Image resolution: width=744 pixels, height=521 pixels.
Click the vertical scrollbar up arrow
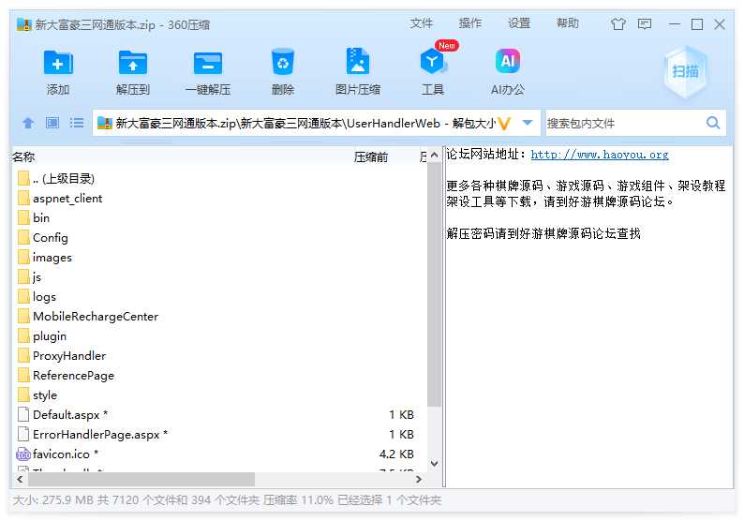(434, 156)
